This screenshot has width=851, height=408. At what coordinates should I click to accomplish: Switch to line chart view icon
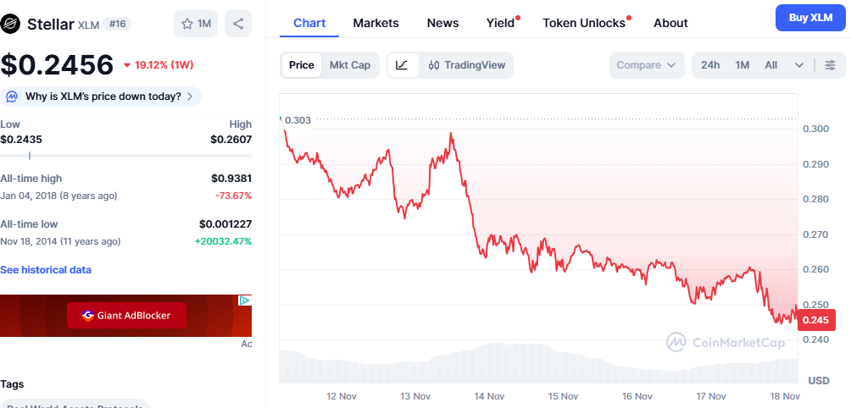pos(403,65)
